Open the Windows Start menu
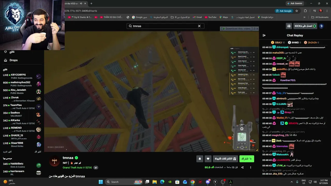331x186 pixels. coord(101,182)
